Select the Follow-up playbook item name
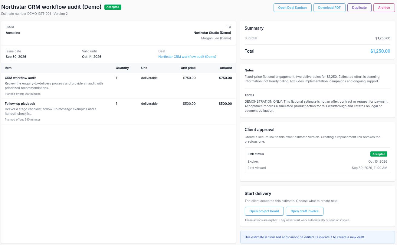The height and width of the screenshot is (245, 397). pos(20,104)
